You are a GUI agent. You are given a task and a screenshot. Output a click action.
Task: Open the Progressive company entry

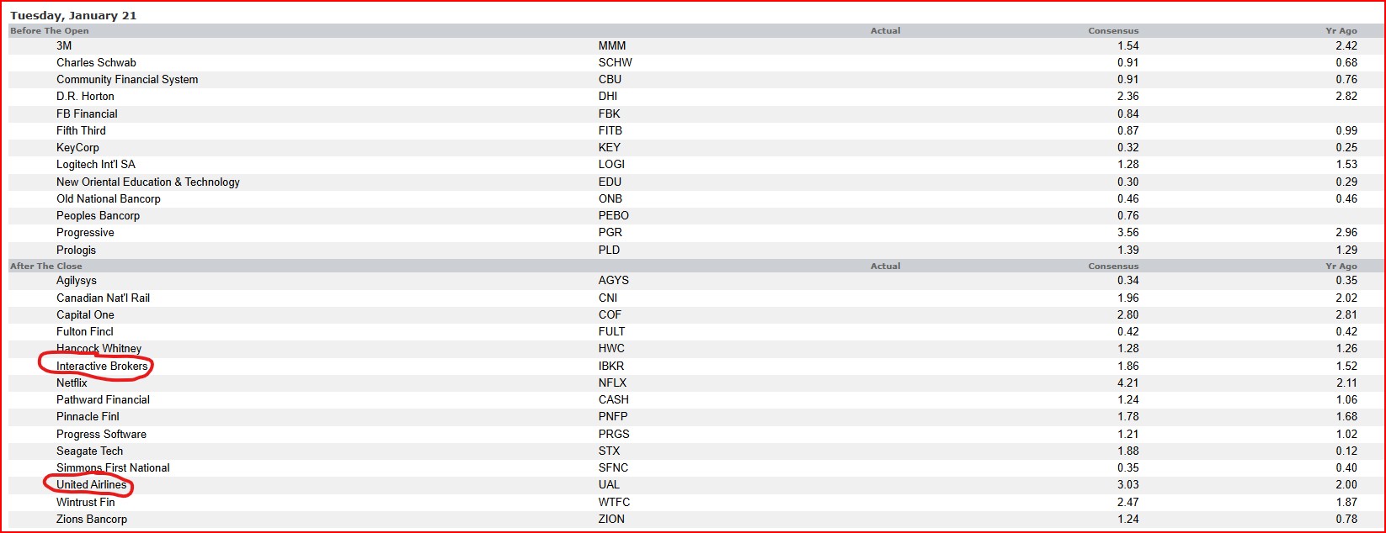click(85, 232)
